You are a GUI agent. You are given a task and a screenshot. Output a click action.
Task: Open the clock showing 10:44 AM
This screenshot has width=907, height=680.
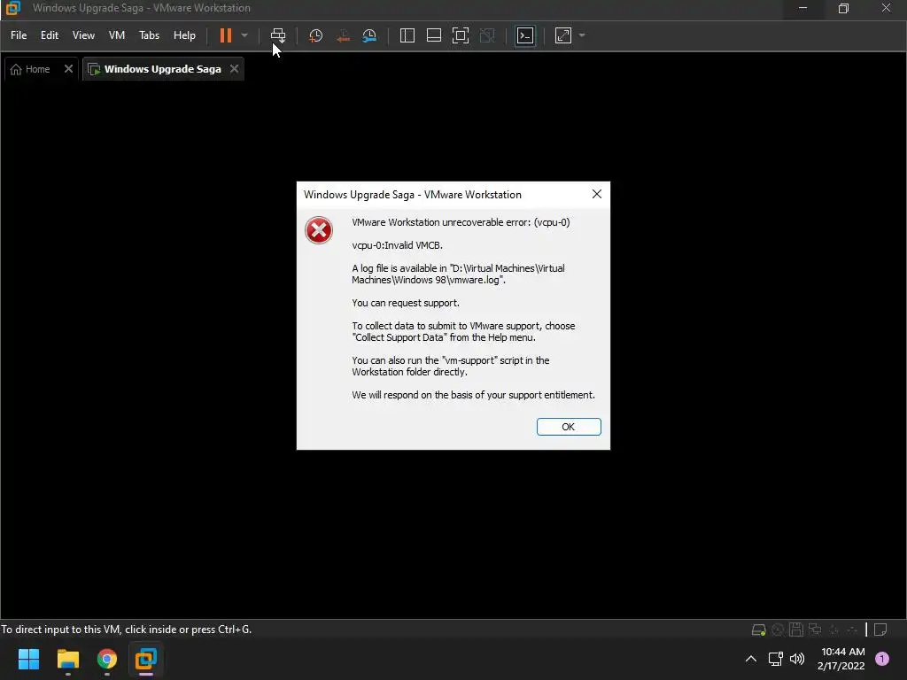[841, 659]
